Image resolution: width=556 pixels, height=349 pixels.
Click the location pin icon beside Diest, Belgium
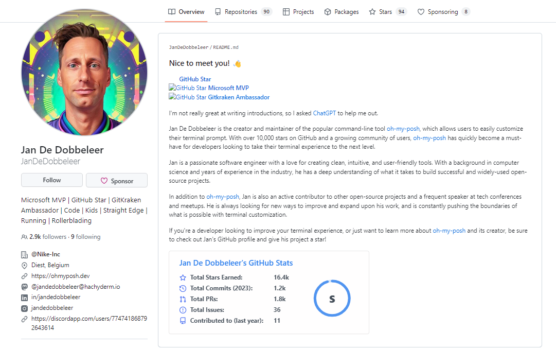(24, 265)
